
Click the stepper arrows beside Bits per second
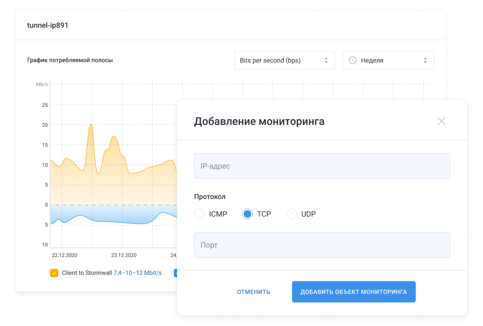click(326, 60)
